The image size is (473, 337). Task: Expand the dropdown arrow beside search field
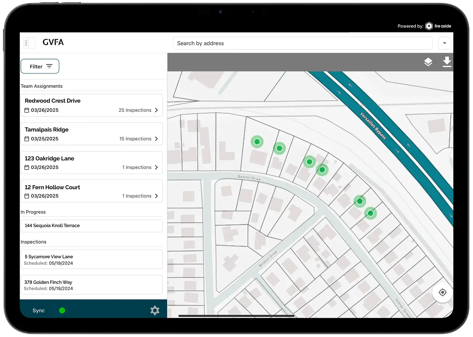click(x=445, y=43)
